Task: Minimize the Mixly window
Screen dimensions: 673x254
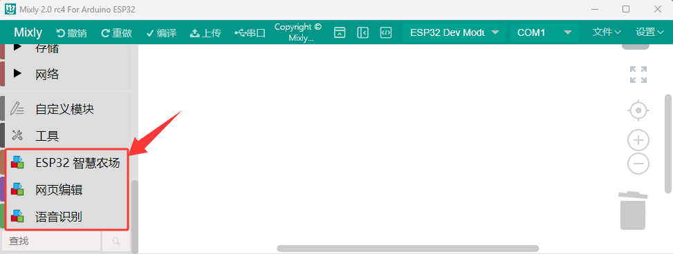Action: coord(594,9)
